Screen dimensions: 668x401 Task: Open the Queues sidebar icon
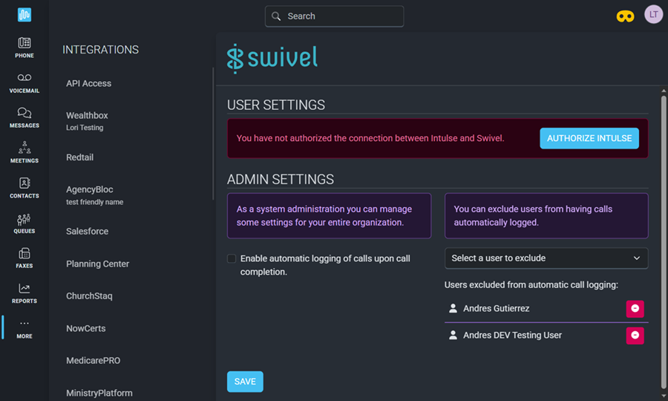click(24, 219)
